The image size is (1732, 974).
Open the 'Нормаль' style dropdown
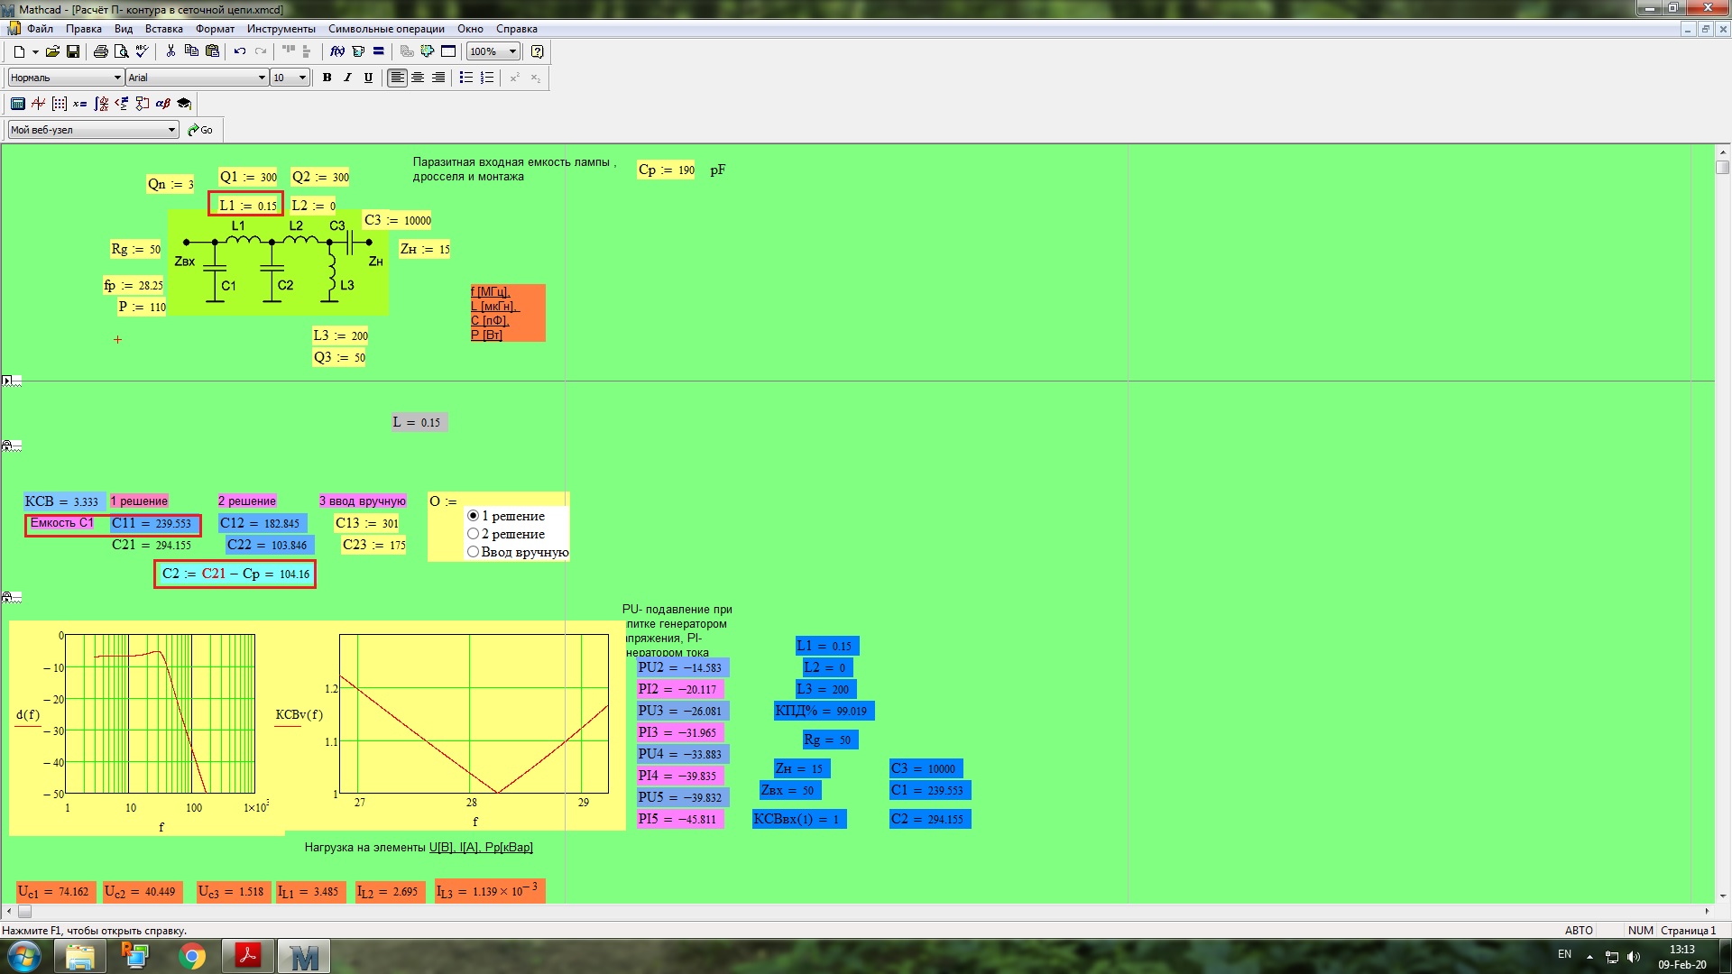[117, 78]
